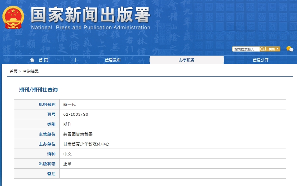The width and height of the screenshot is (297, 186).
Task: Click the magnifier search icon
Action: coord(262,49)
